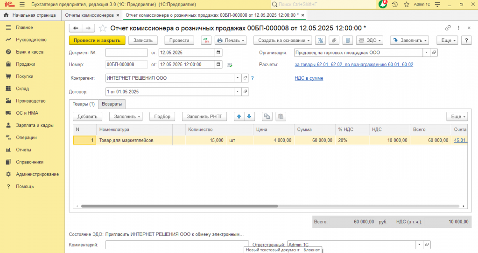
Task: Click the green posted status icon
Action: [x=229, y=65]
